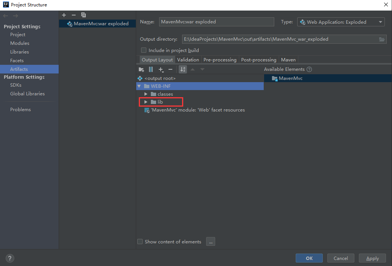Click the ellipsis button near Show content

point(211,242)
